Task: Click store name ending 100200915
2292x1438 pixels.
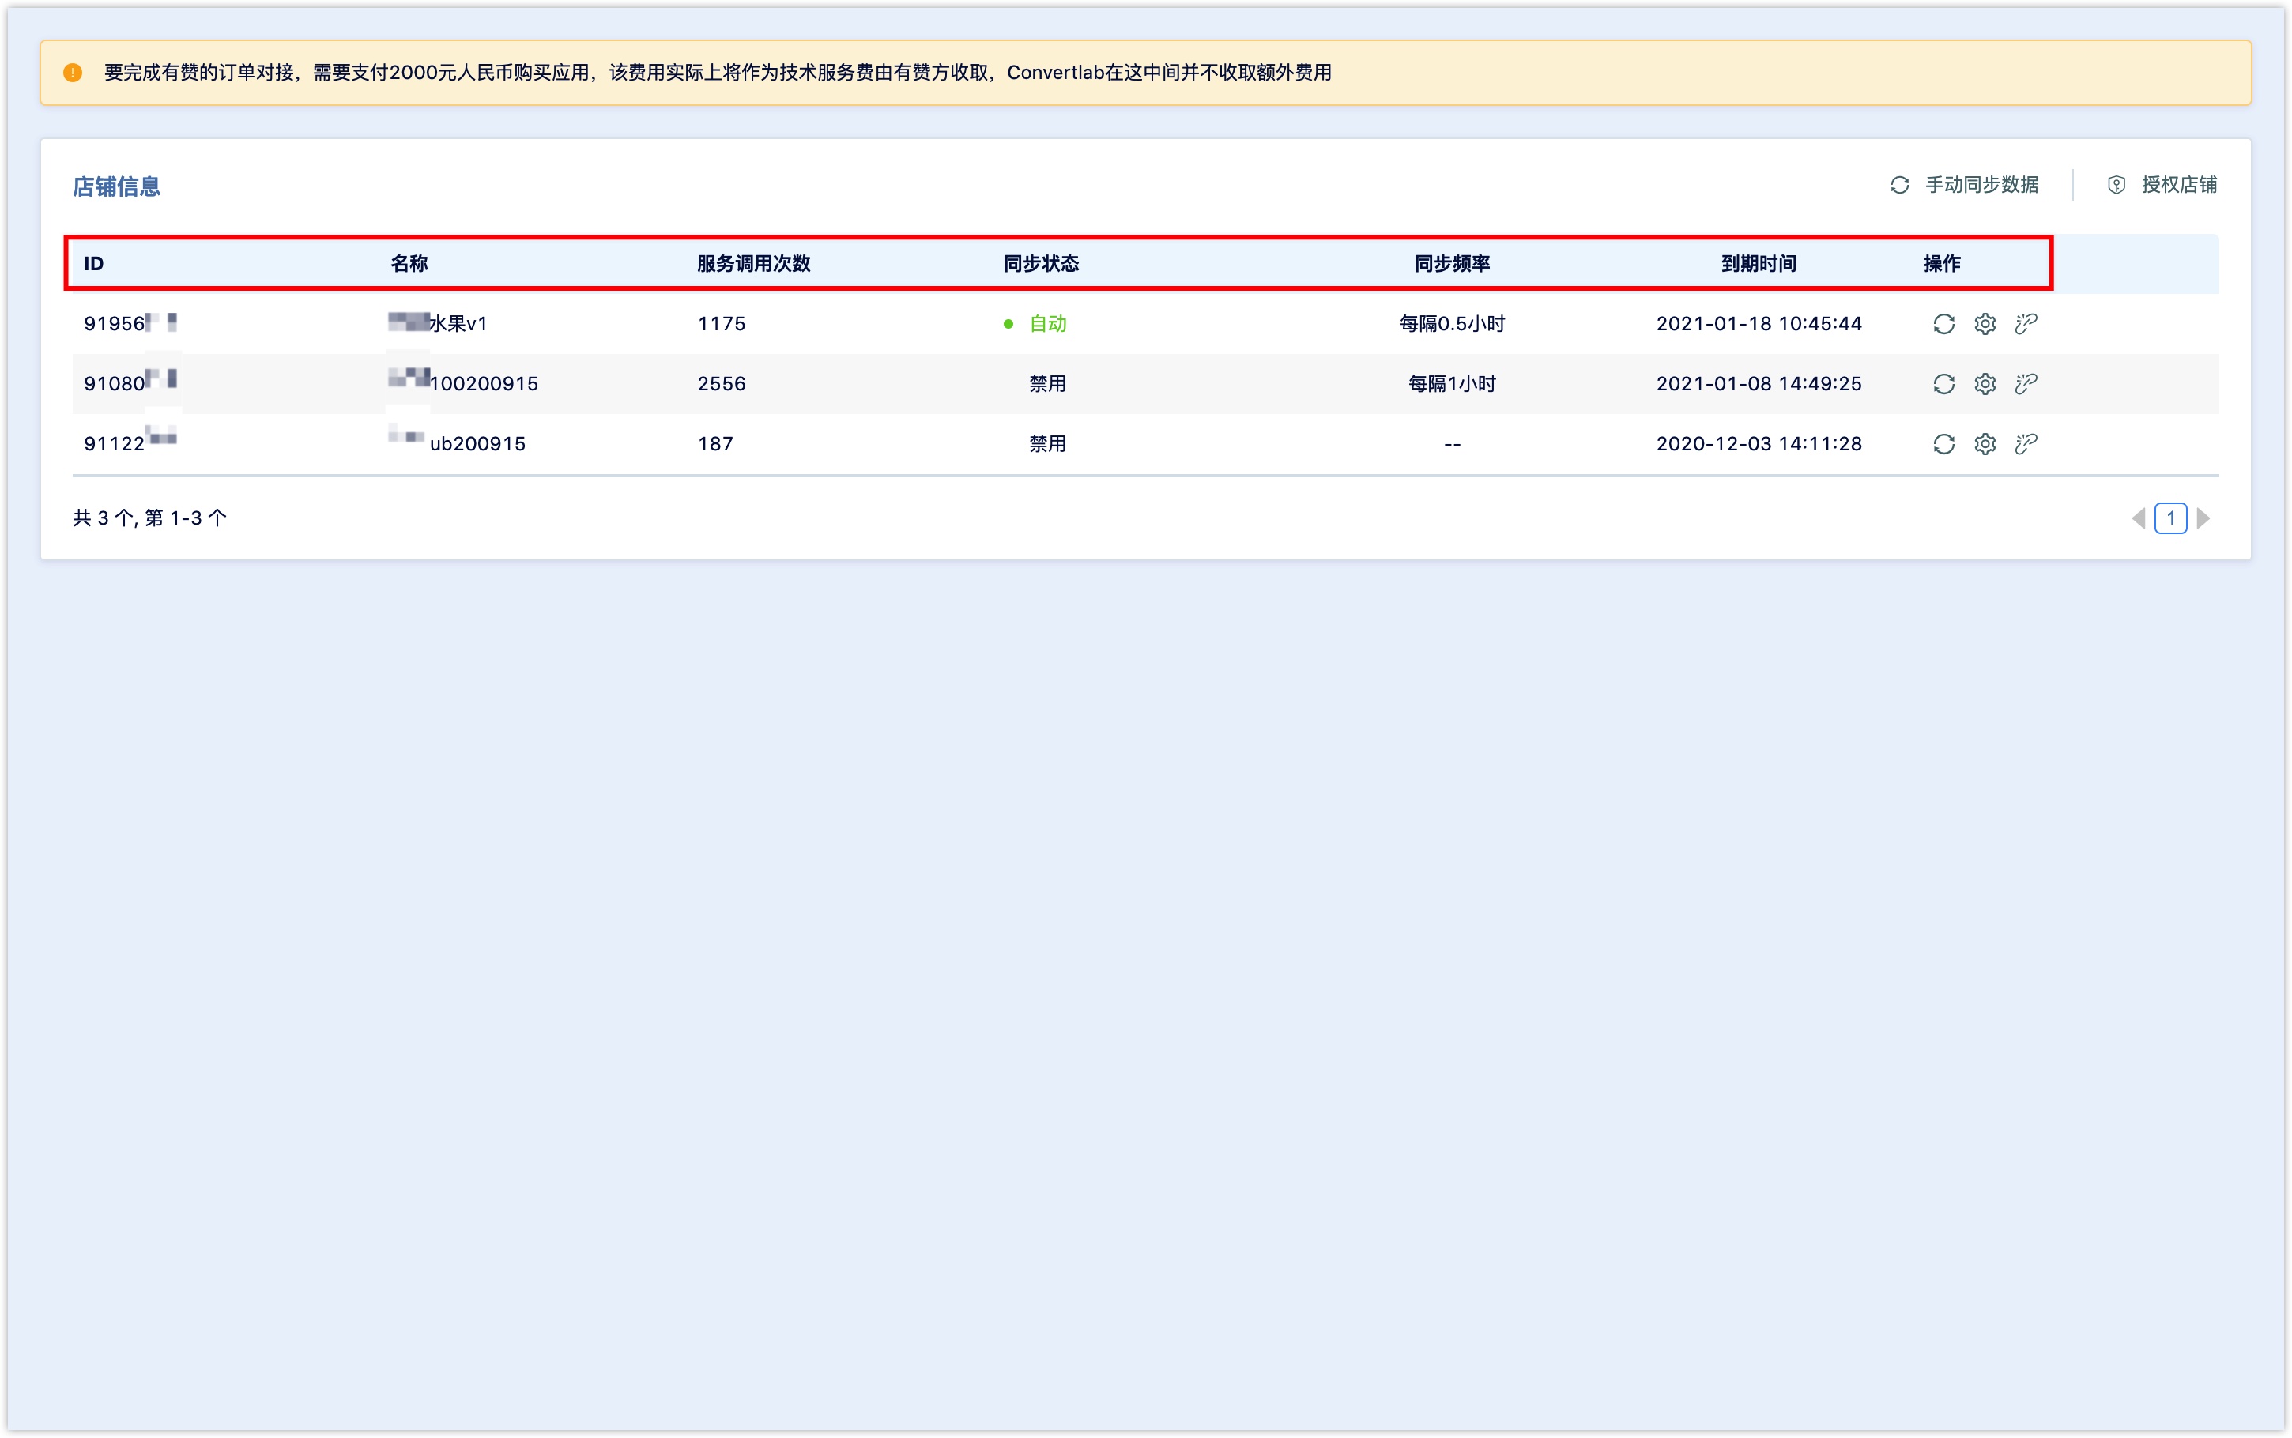Action: click(463, 383)
